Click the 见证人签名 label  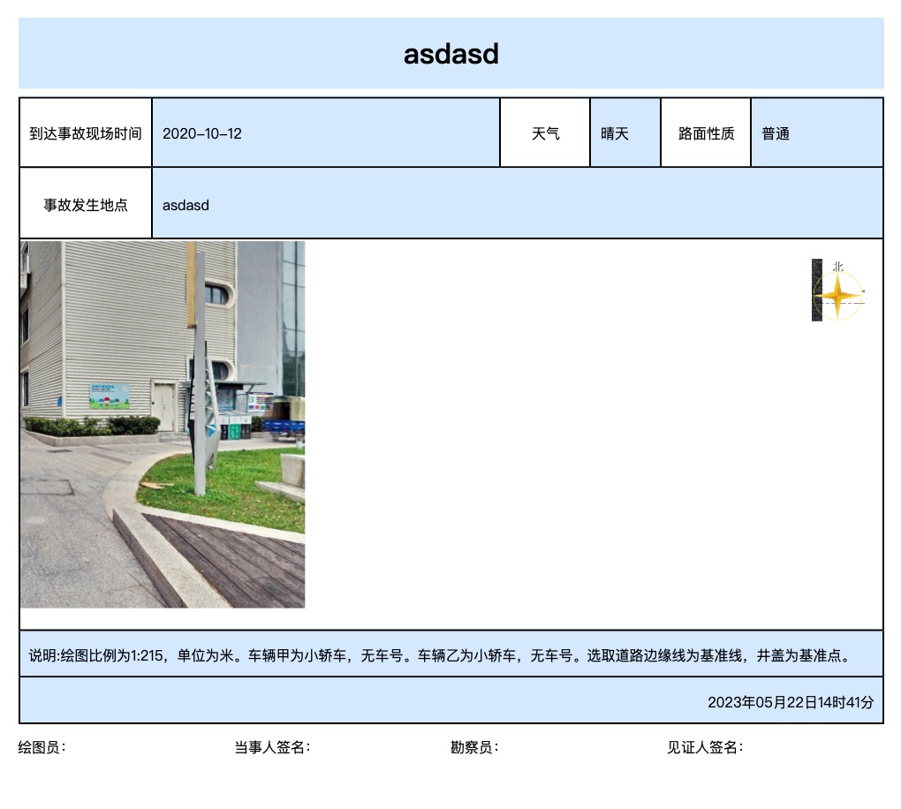tap(705, 747)
